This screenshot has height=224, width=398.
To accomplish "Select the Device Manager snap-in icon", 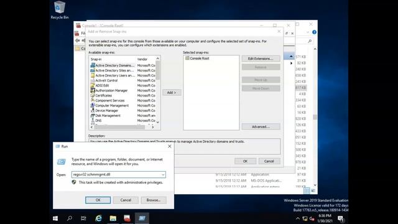I will coord(93,111).
